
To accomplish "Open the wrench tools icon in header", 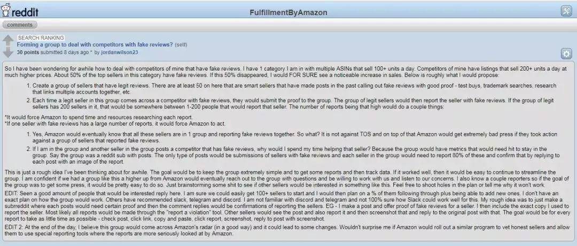I will pos(566,11).
